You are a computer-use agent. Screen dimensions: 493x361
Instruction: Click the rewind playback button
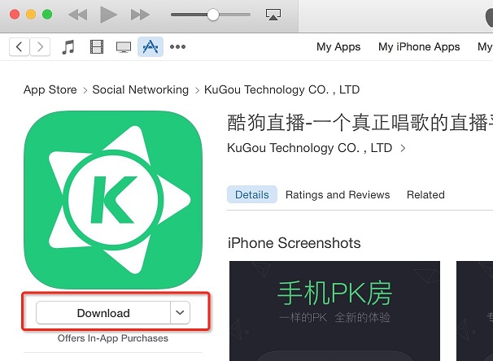[x=77, y=15]
